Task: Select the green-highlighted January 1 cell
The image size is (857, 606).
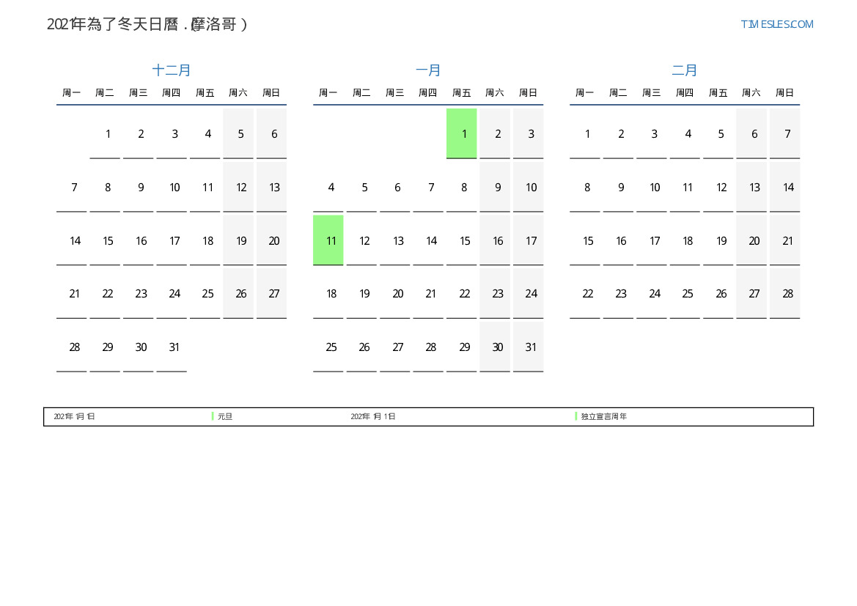Action: (462, 133)
